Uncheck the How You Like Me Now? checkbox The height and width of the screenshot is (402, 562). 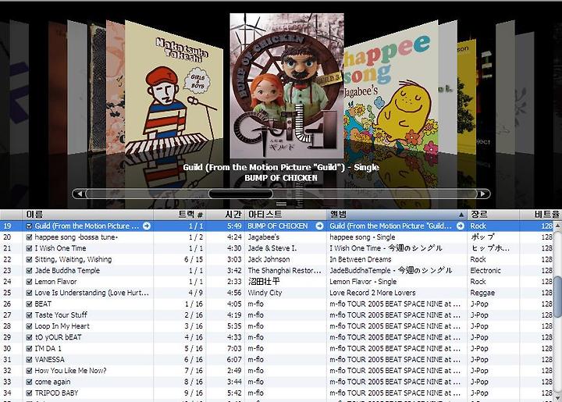[x=30, y=371]
